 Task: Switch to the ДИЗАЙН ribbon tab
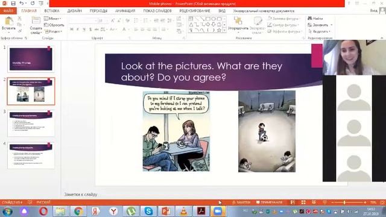click(74, 11)
